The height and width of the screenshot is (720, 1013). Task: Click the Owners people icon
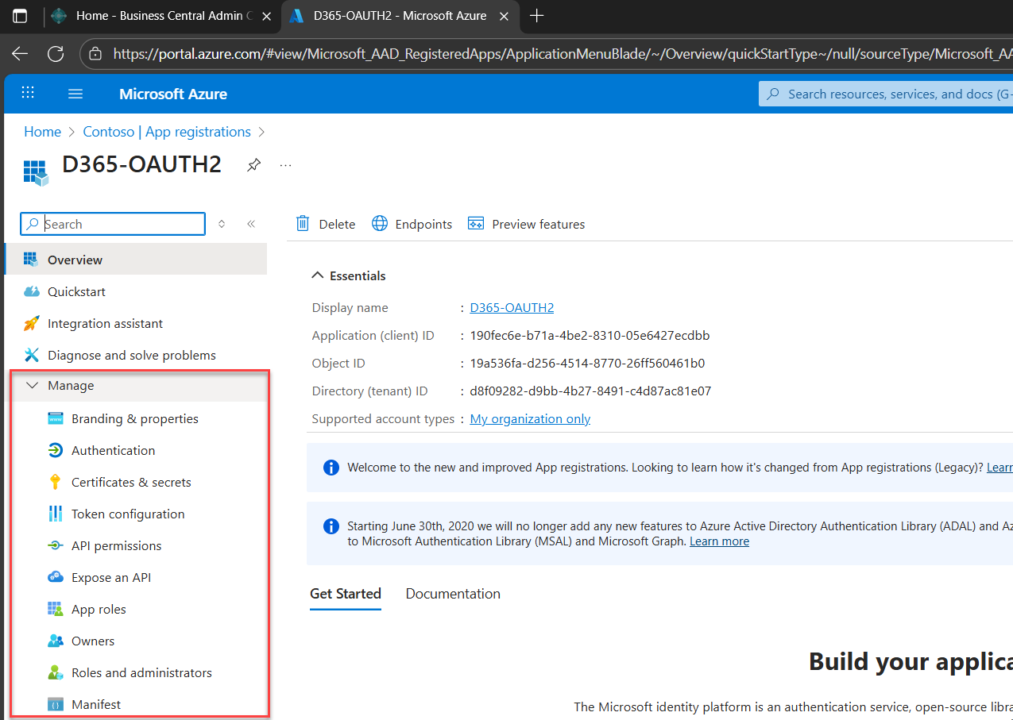55,641
